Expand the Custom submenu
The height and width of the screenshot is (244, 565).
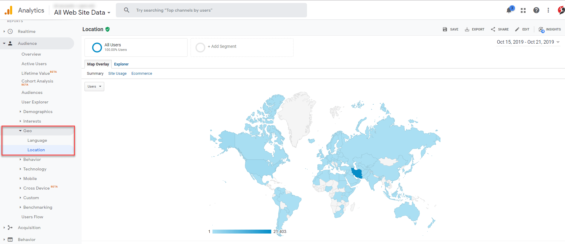click(x=20, y=198)
